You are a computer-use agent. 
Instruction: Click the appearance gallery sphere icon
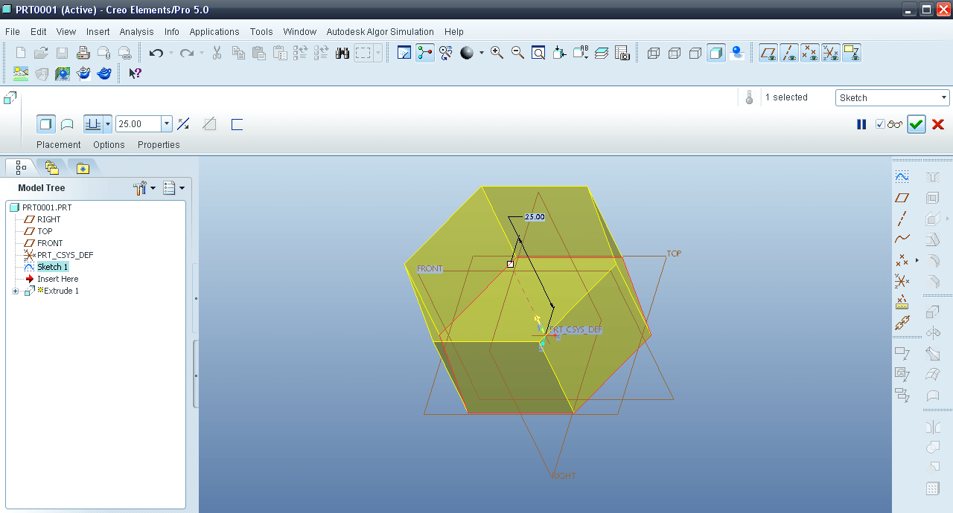[x=467, y=53]
